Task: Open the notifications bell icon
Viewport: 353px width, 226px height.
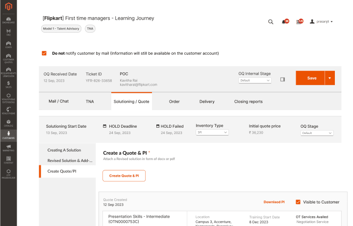Action: click(x=284, y=22)
